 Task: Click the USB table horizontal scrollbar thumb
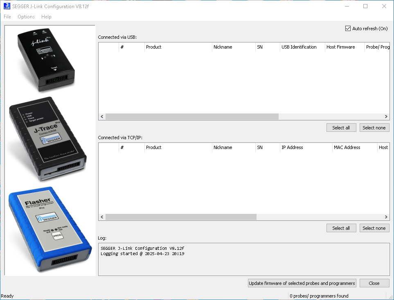click(192, 117)
